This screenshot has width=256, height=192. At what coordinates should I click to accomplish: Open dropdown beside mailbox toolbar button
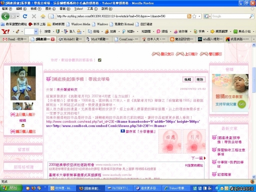[102, 31]
